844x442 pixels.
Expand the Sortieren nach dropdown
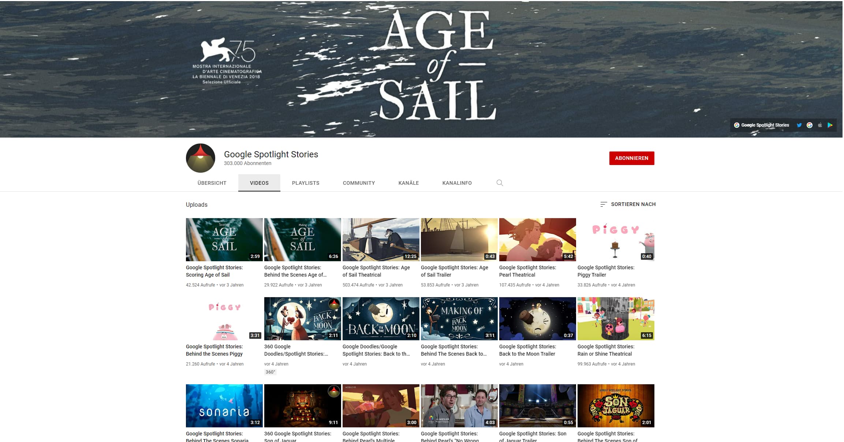(x=628, y=204)
